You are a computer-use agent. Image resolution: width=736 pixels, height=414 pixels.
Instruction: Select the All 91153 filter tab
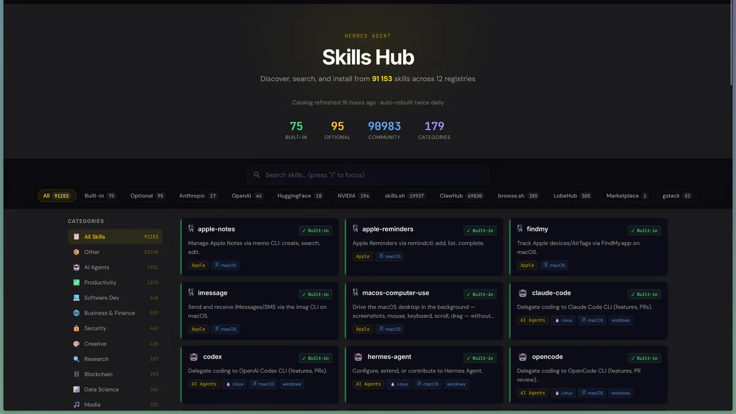tap(57, 196)
